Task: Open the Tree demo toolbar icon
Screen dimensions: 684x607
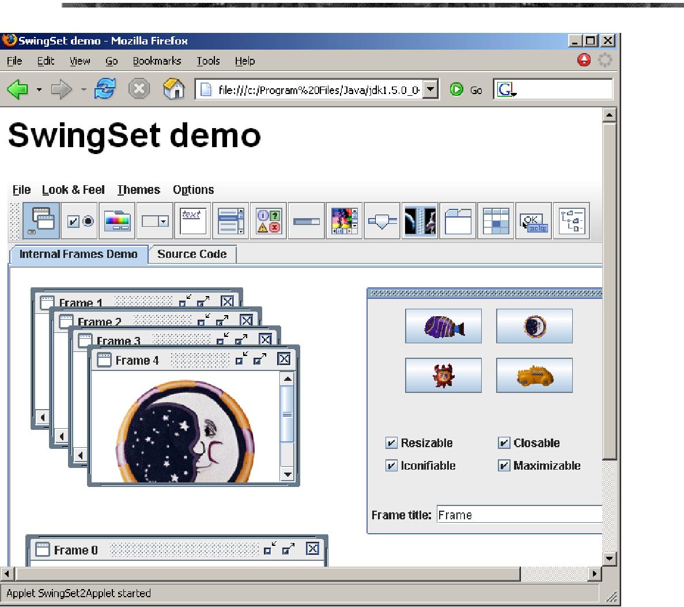Action: click(572, 221)
